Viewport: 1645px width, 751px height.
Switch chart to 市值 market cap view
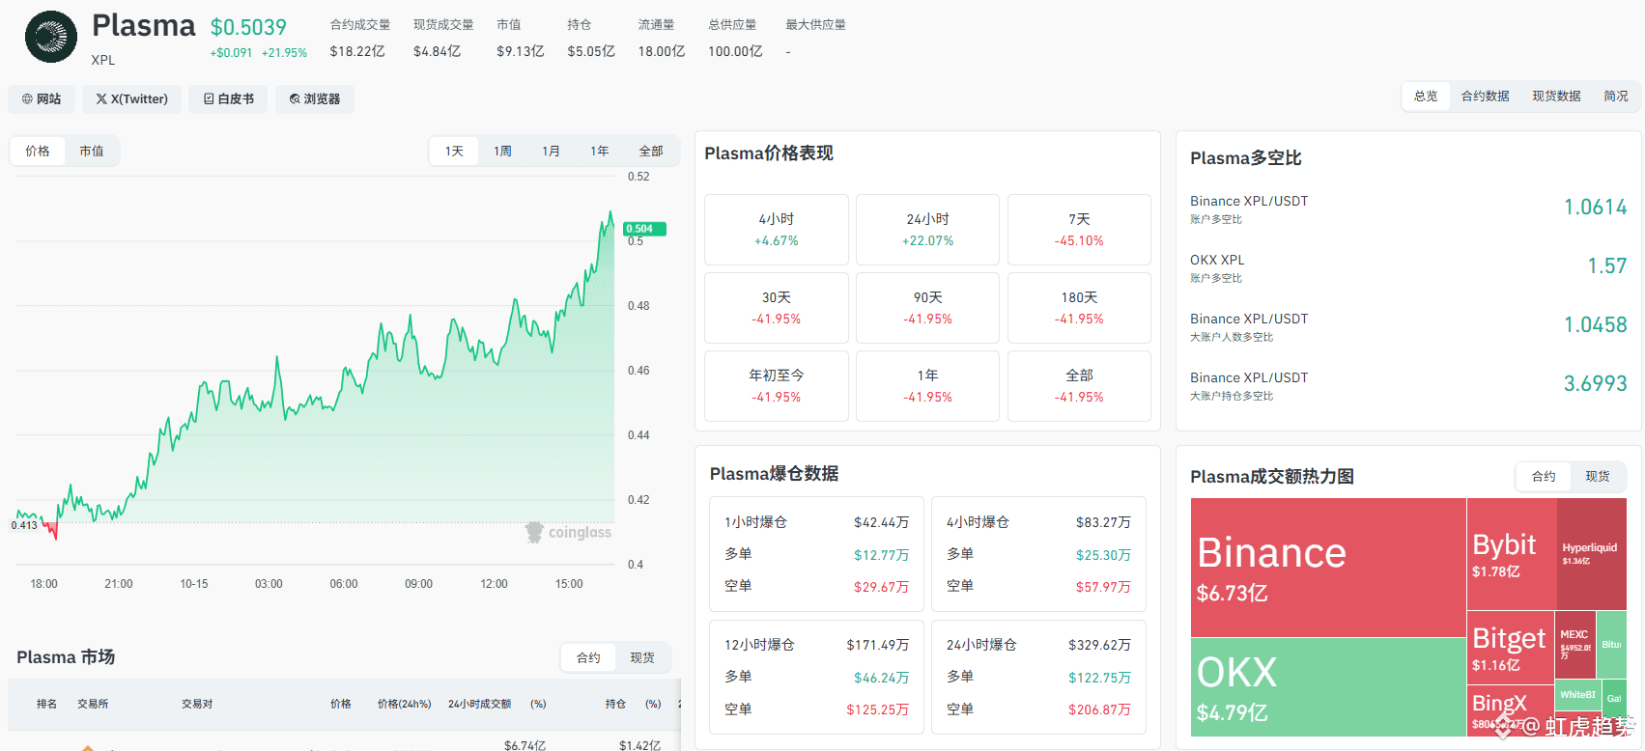coord(92,151)
